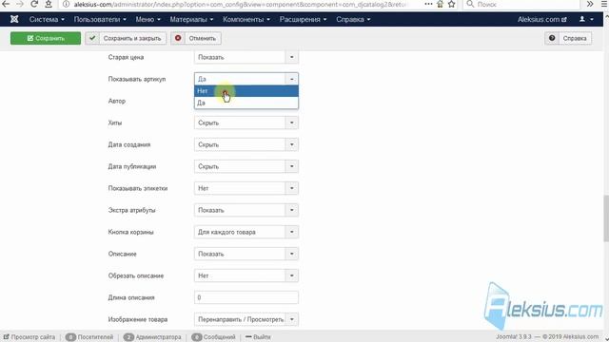Open the Меню menu
This screenshot has height=342, width=609.
[148, 19]
